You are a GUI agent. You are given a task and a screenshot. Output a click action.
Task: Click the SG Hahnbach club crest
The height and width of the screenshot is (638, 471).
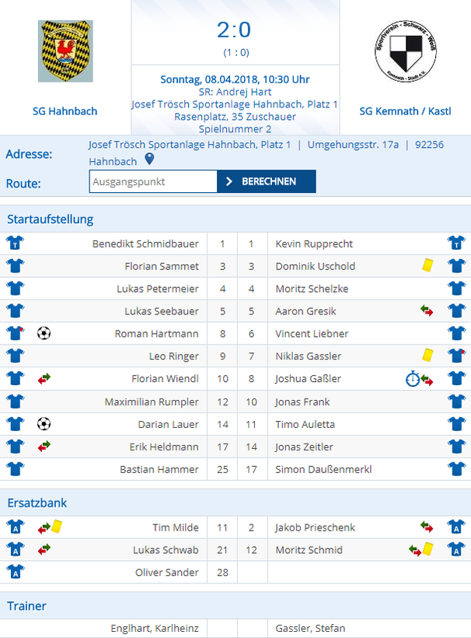click(x=65, y=51)
